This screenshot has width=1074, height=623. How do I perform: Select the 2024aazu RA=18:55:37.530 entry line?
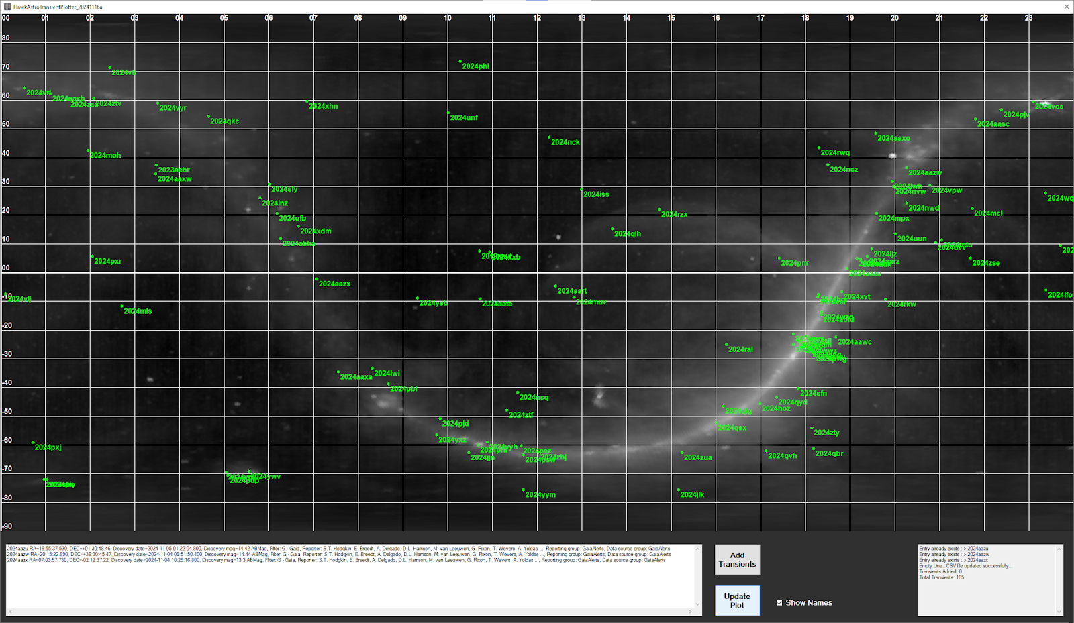(x=338, y=549)
